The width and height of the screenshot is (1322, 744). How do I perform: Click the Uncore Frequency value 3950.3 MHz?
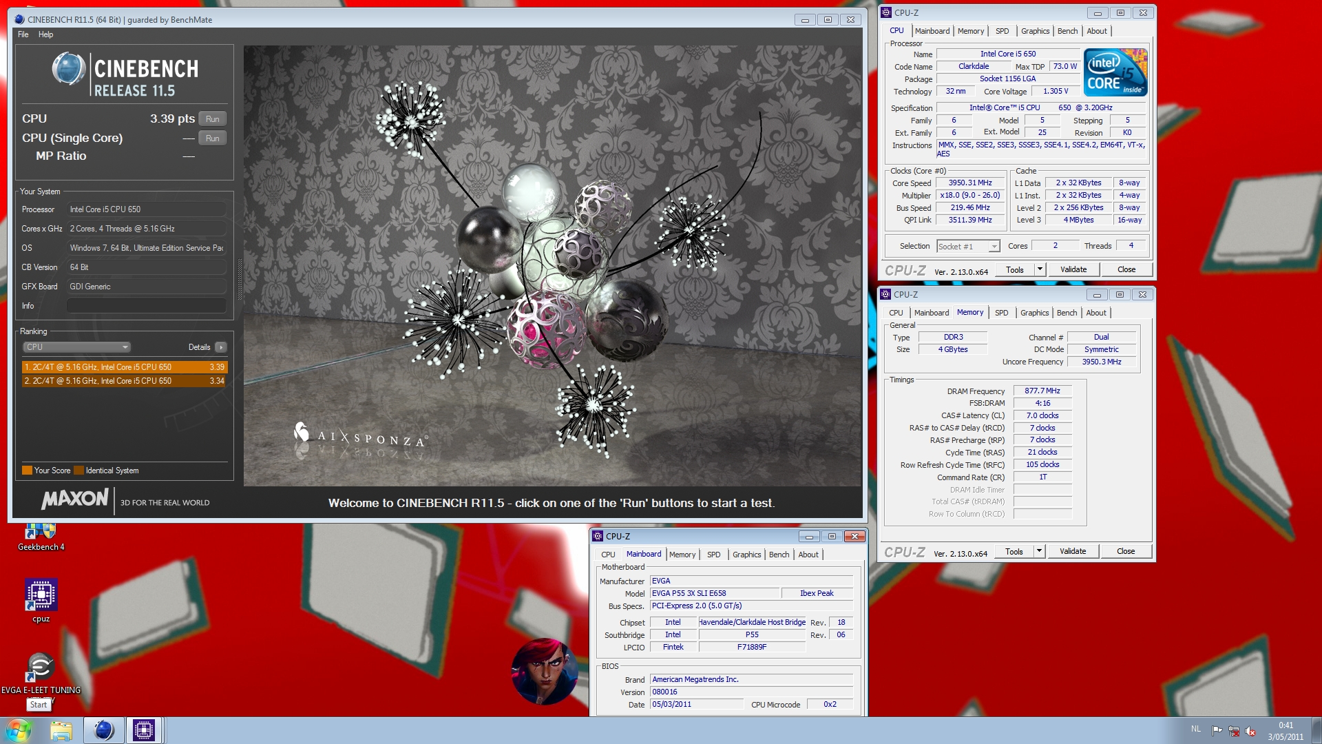(1102, 362)
